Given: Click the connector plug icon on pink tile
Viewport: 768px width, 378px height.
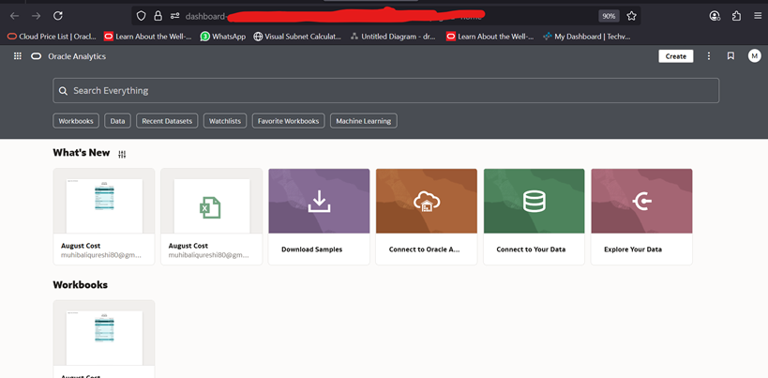Looking at the screenshot, I should tap(641, 202).
